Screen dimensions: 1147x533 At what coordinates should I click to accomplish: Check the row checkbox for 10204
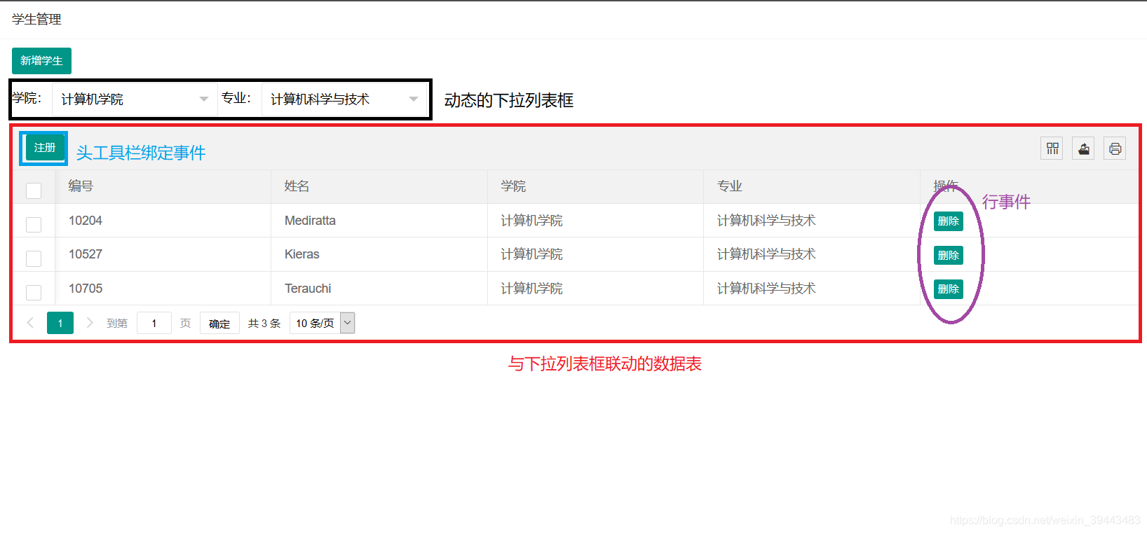pos(34,225)
